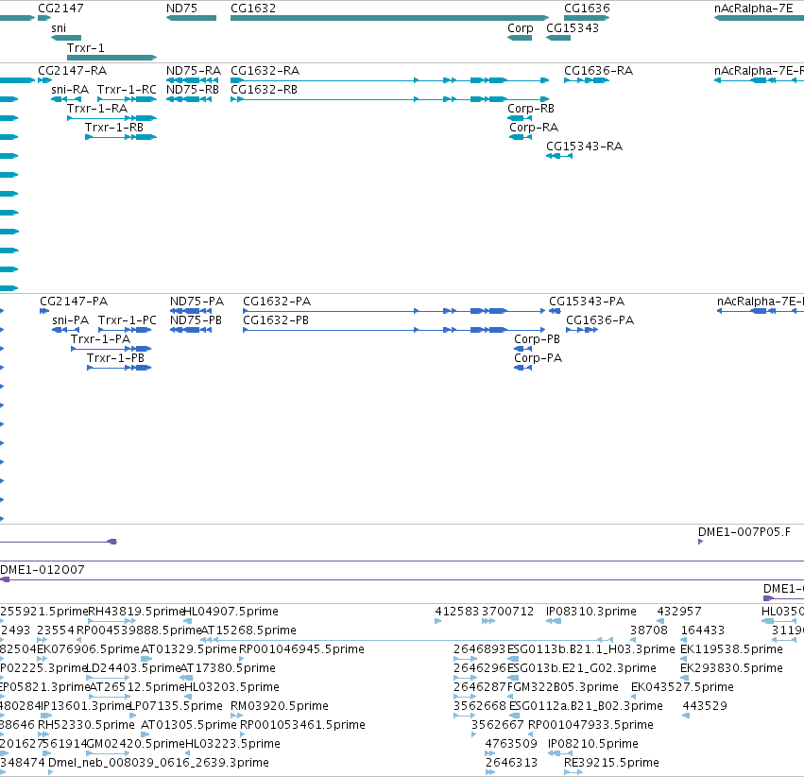Image resolution: width=804 pixels, height=777 pixels.
Task: Click transcript CG1632-RB label
Action: tap(265, 90)
